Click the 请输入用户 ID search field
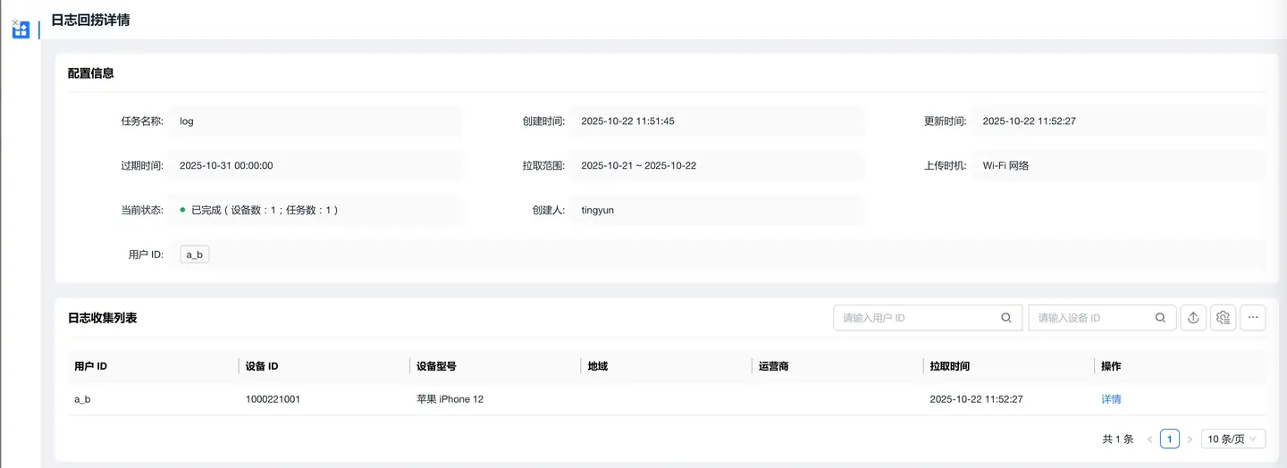 pyautogui.click(x=916, y=318)
